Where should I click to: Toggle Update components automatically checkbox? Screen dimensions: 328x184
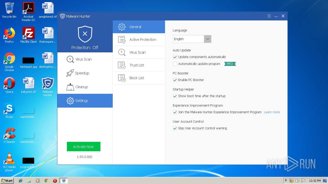pyautogui.click(x=175, y=57)
